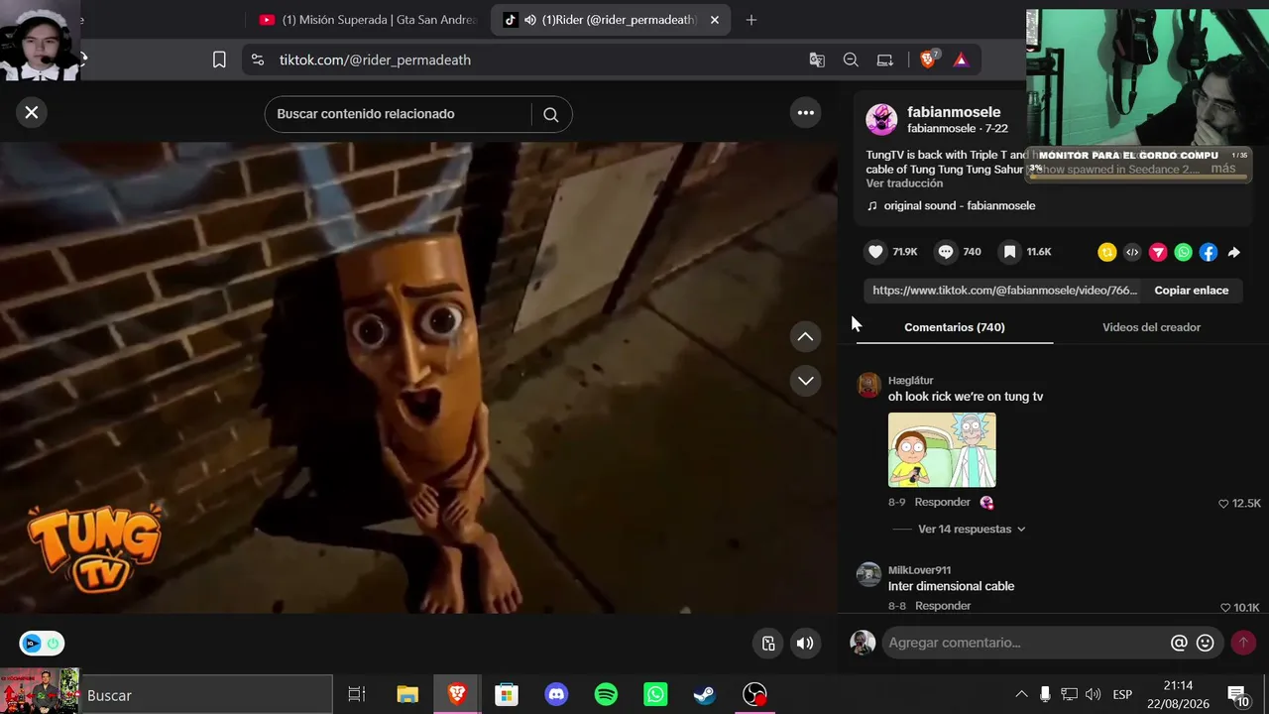Viewport: 1269px width, 714px height.
Task: Translate the page with the translate icon
Action: (817, 59)
